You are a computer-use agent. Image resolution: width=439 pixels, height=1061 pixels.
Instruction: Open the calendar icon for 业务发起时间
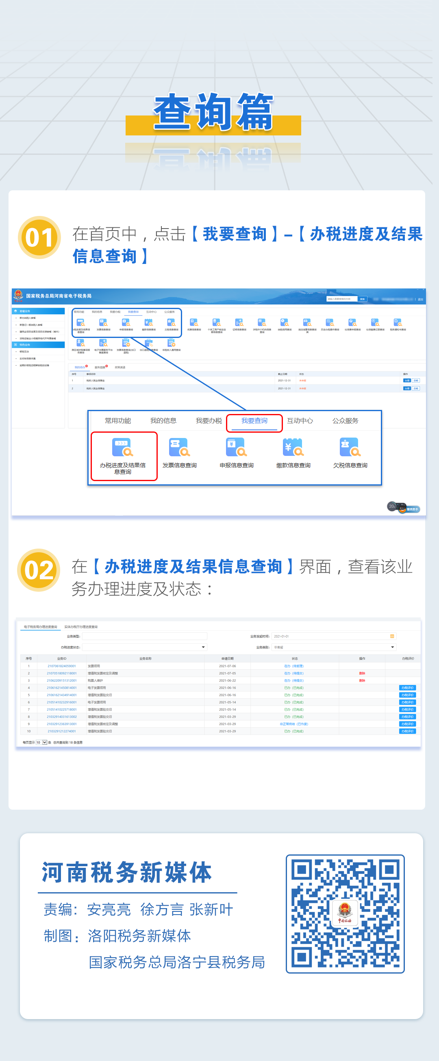click(392, 636)
